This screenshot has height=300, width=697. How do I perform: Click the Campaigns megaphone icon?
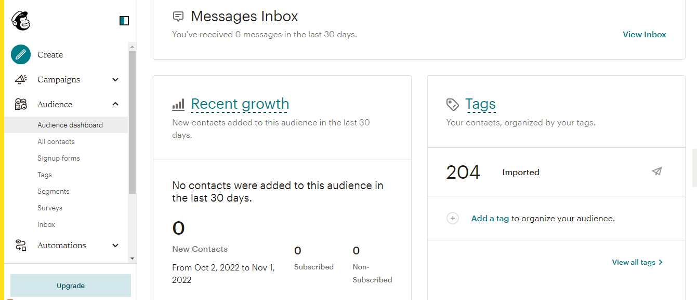(21, 79)
